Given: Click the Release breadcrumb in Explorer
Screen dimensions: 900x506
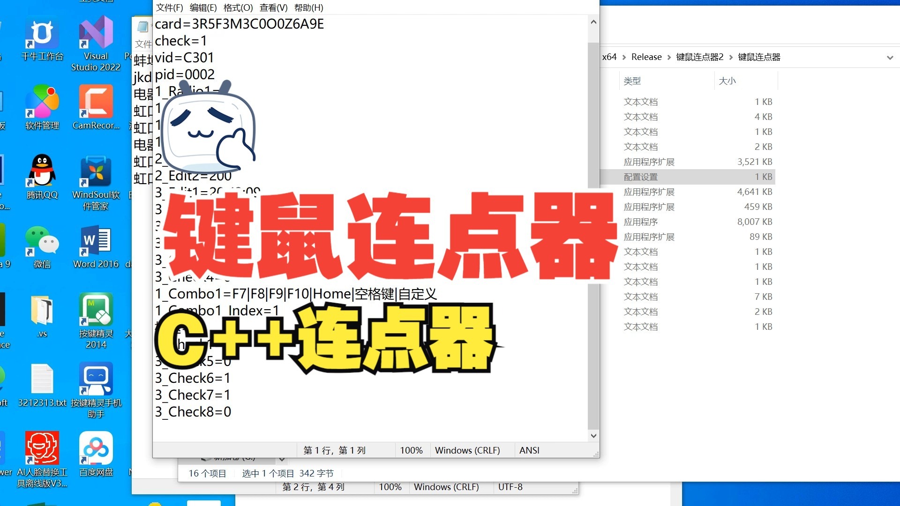Looking at the screenshot, I should [x=646, y=57].
